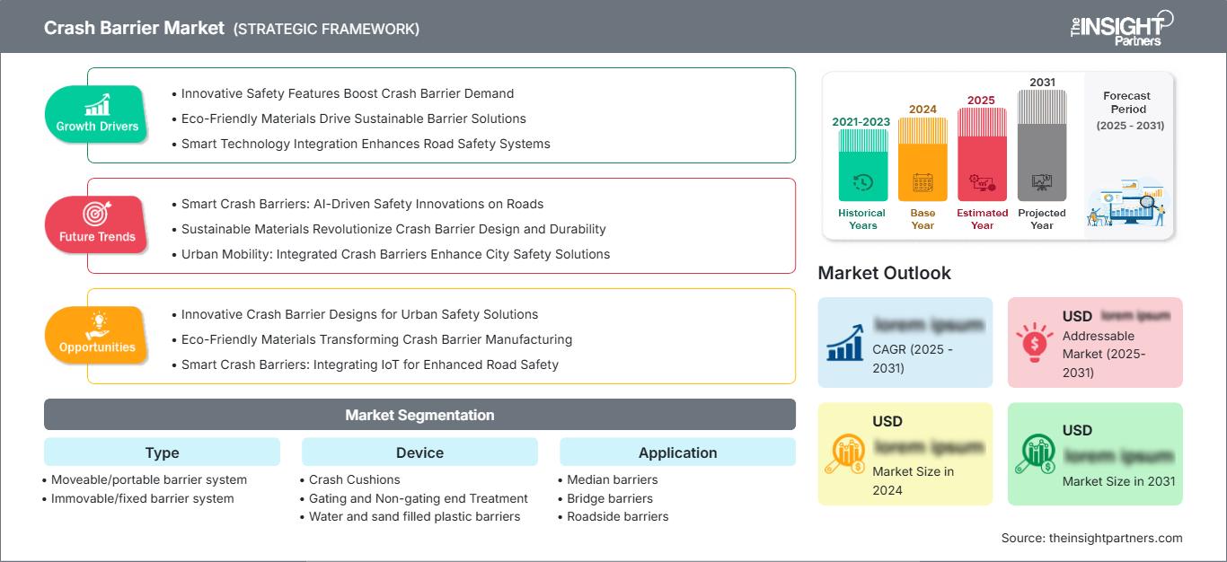Image resolution: width=1227 pixels, height=562 pixels.
Task: Click the 'Median barriers' item
Action: (x=613, y=479)
